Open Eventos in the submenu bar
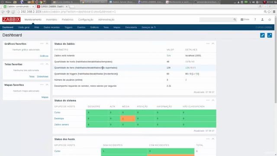The image size is (277, 156). coord(81,27)
